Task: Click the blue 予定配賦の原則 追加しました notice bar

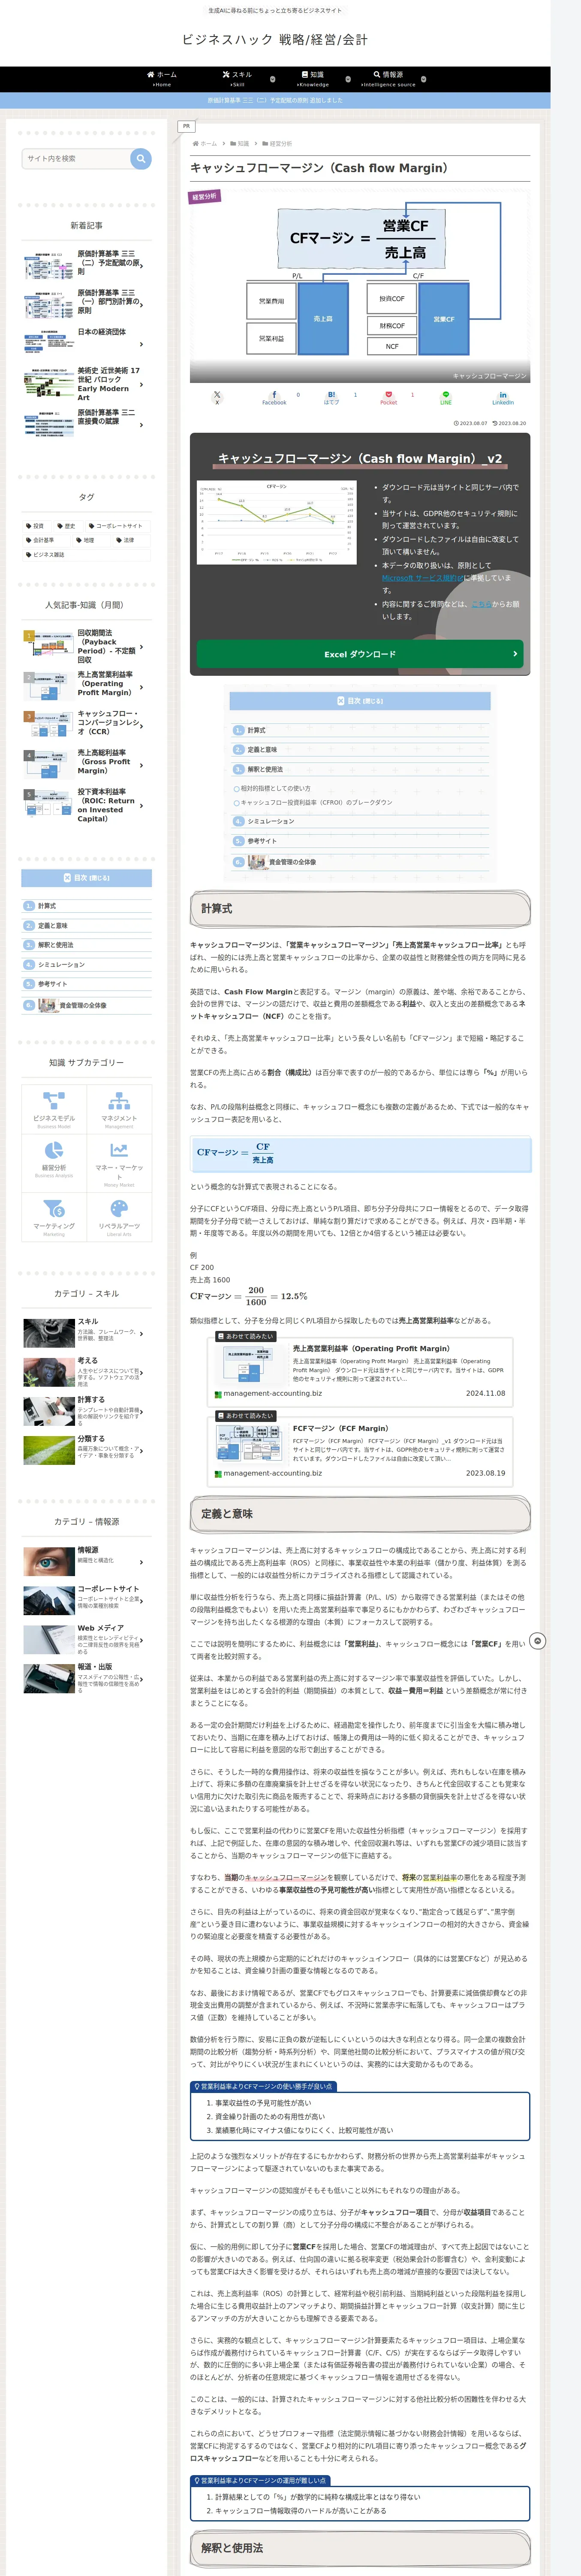Action: pos(276,100)
